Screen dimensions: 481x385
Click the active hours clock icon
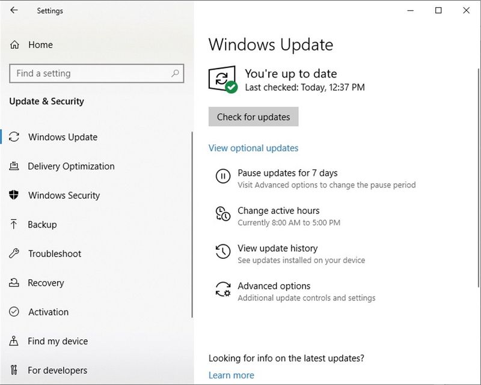coord(223,214)
